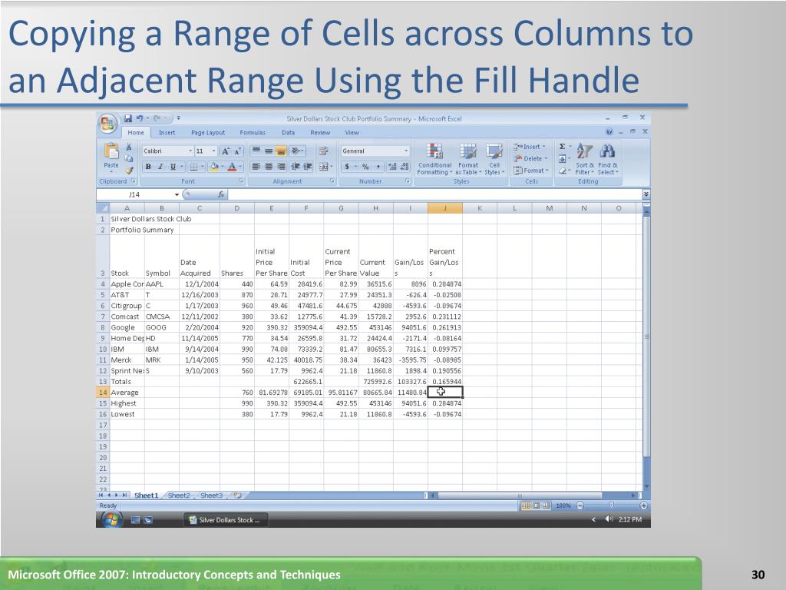Toggle the highlighted Bottom Align button
786x590 pixels.
click(x=281, y=151)
